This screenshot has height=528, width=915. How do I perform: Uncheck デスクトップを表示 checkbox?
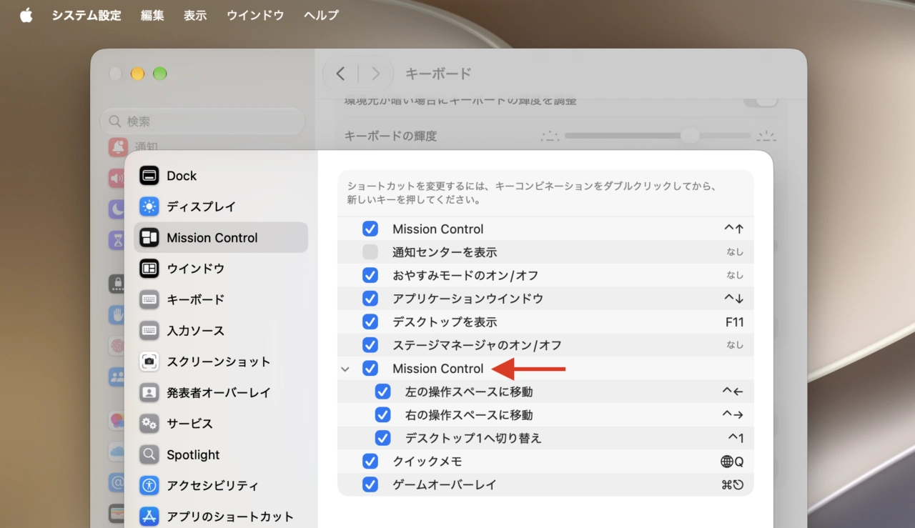click(x=370, y=322)
